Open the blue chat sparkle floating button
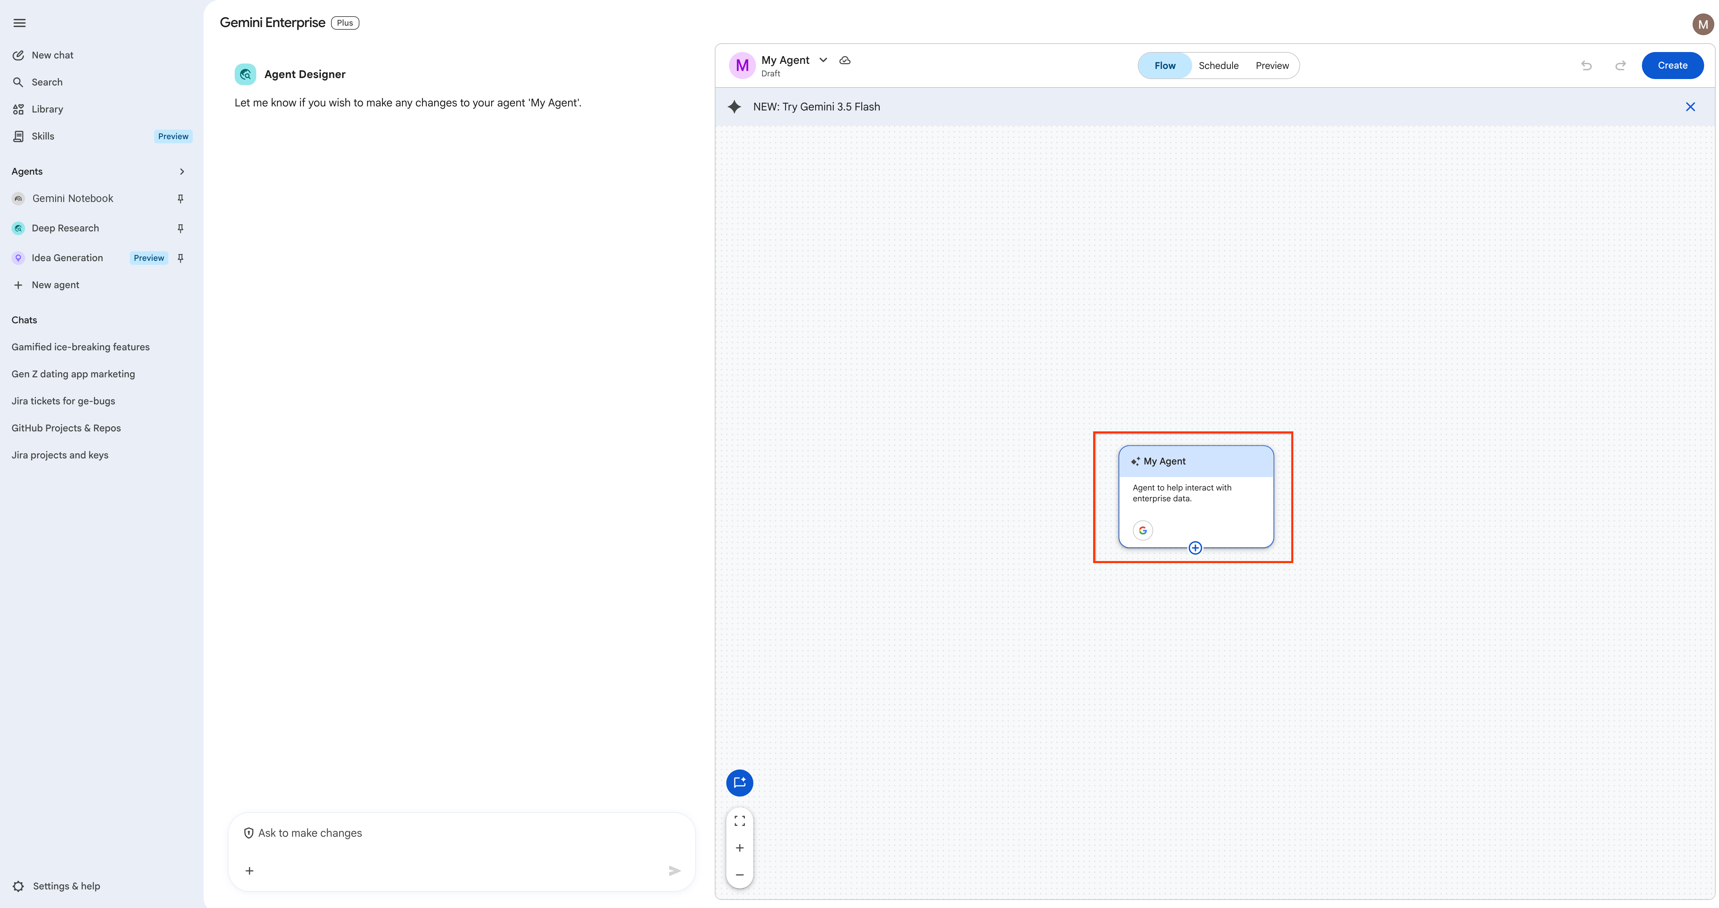 739,783
